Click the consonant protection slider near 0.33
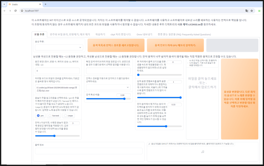 coord(159,126)
